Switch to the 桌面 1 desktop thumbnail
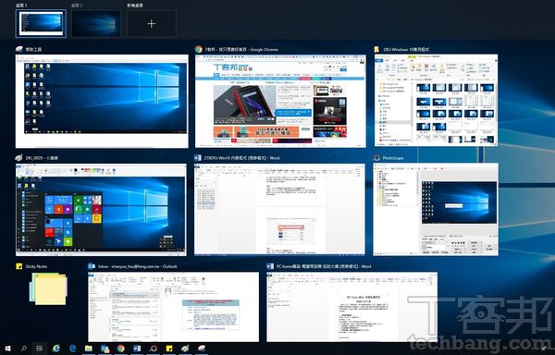Screen dimensions: 555x355 pyautogui.click(x=41, y=24)
